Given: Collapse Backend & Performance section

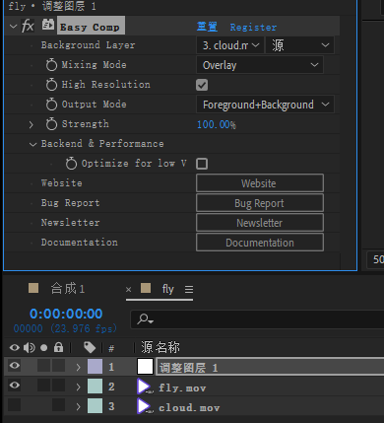Looking at the screenshot, I should 32,144.
